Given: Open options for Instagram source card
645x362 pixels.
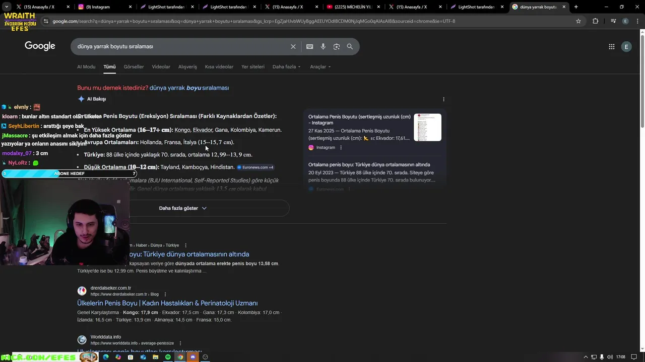Looking at the screenshot, I should coord(341,147).
